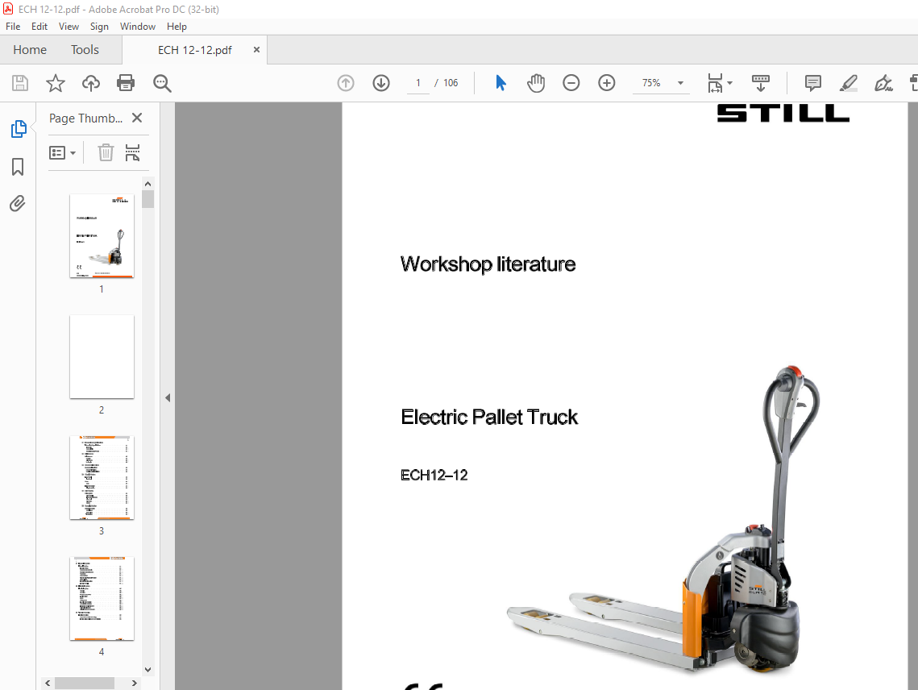Select the ECH 12-12.pdf document tab
The height and width of the screenshot is (690, 918).
[195, 50]
